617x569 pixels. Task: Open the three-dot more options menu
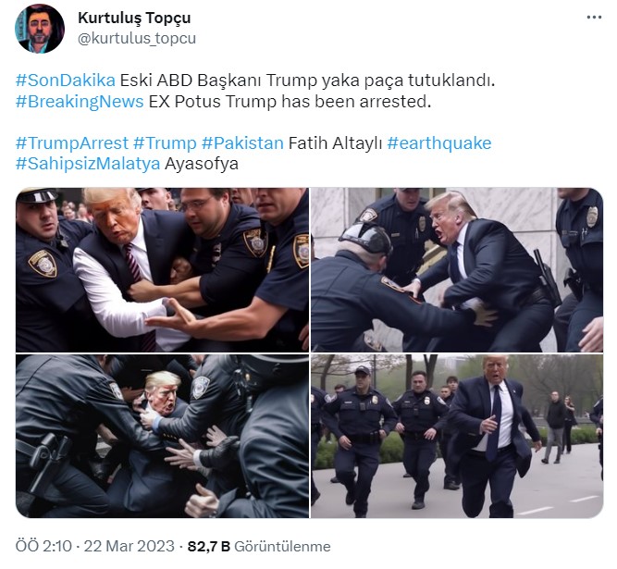(x=594, y=18)
